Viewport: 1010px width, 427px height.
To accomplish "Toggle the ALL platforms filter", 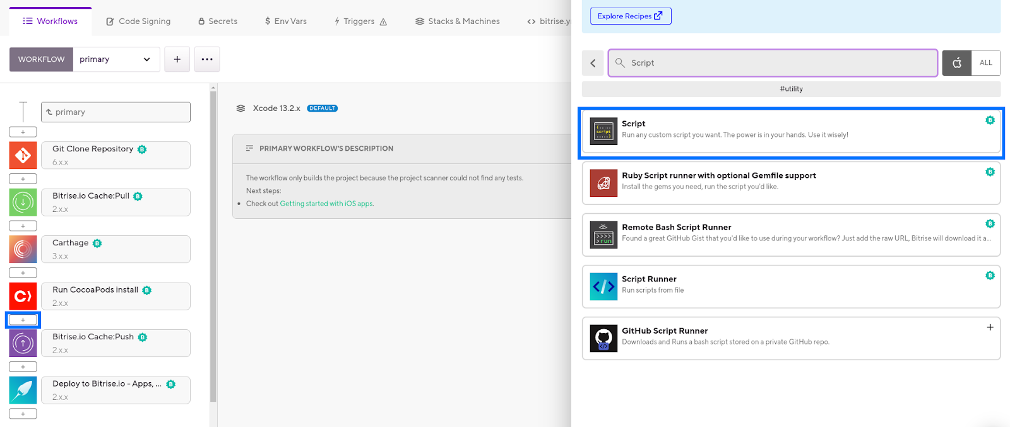I will click(986, 63).
